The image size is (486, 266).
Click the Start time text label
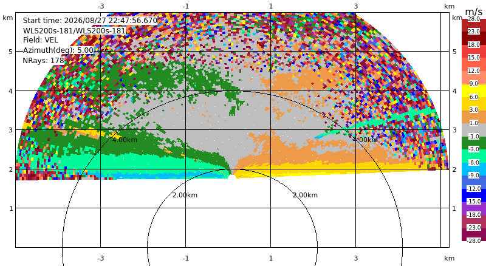tap(90, 21)
